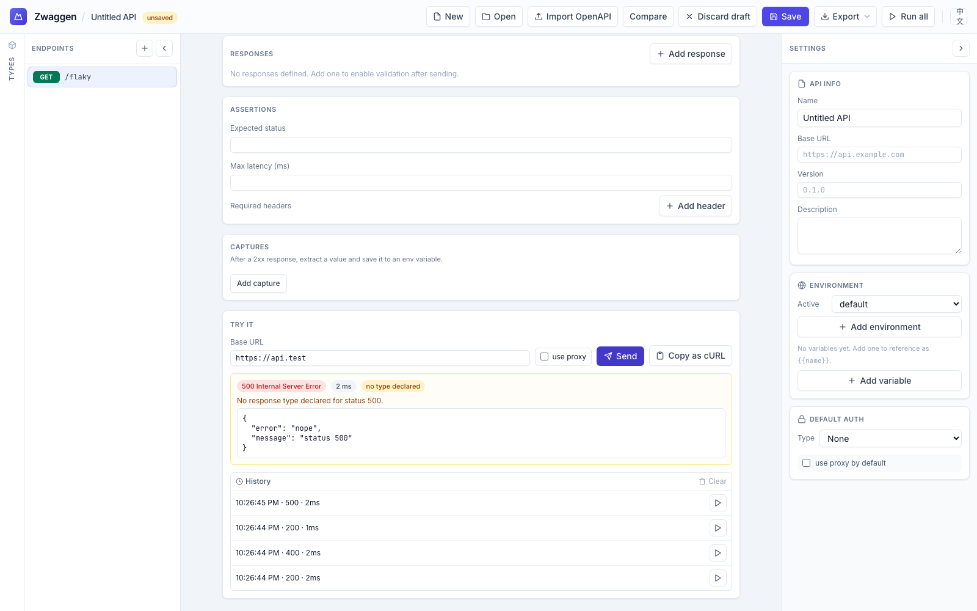Screen dimensions: 977x611
Task: Click Import OpenAPI in toolbar
Action: [573, 16]
